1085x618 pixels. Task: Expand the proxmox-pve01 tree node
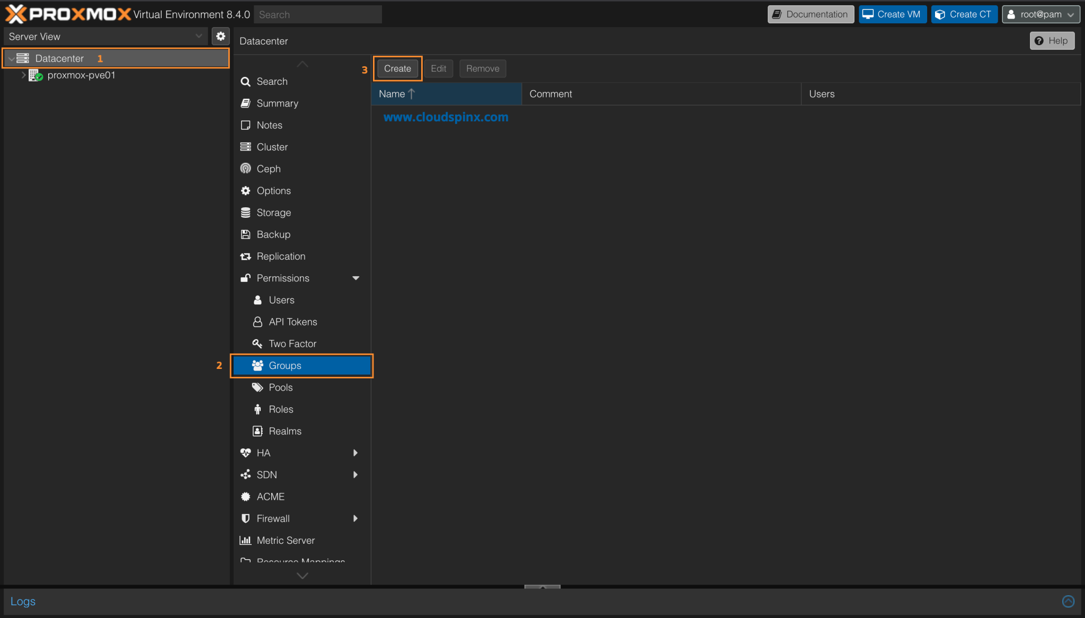coord(23,75)
